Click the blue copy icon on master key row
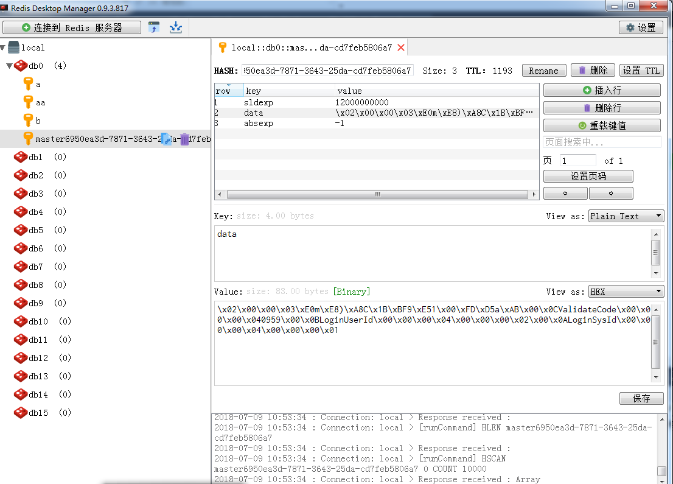Image resolution: width=673 pixels, height=484 pixels. pos(166,139)
